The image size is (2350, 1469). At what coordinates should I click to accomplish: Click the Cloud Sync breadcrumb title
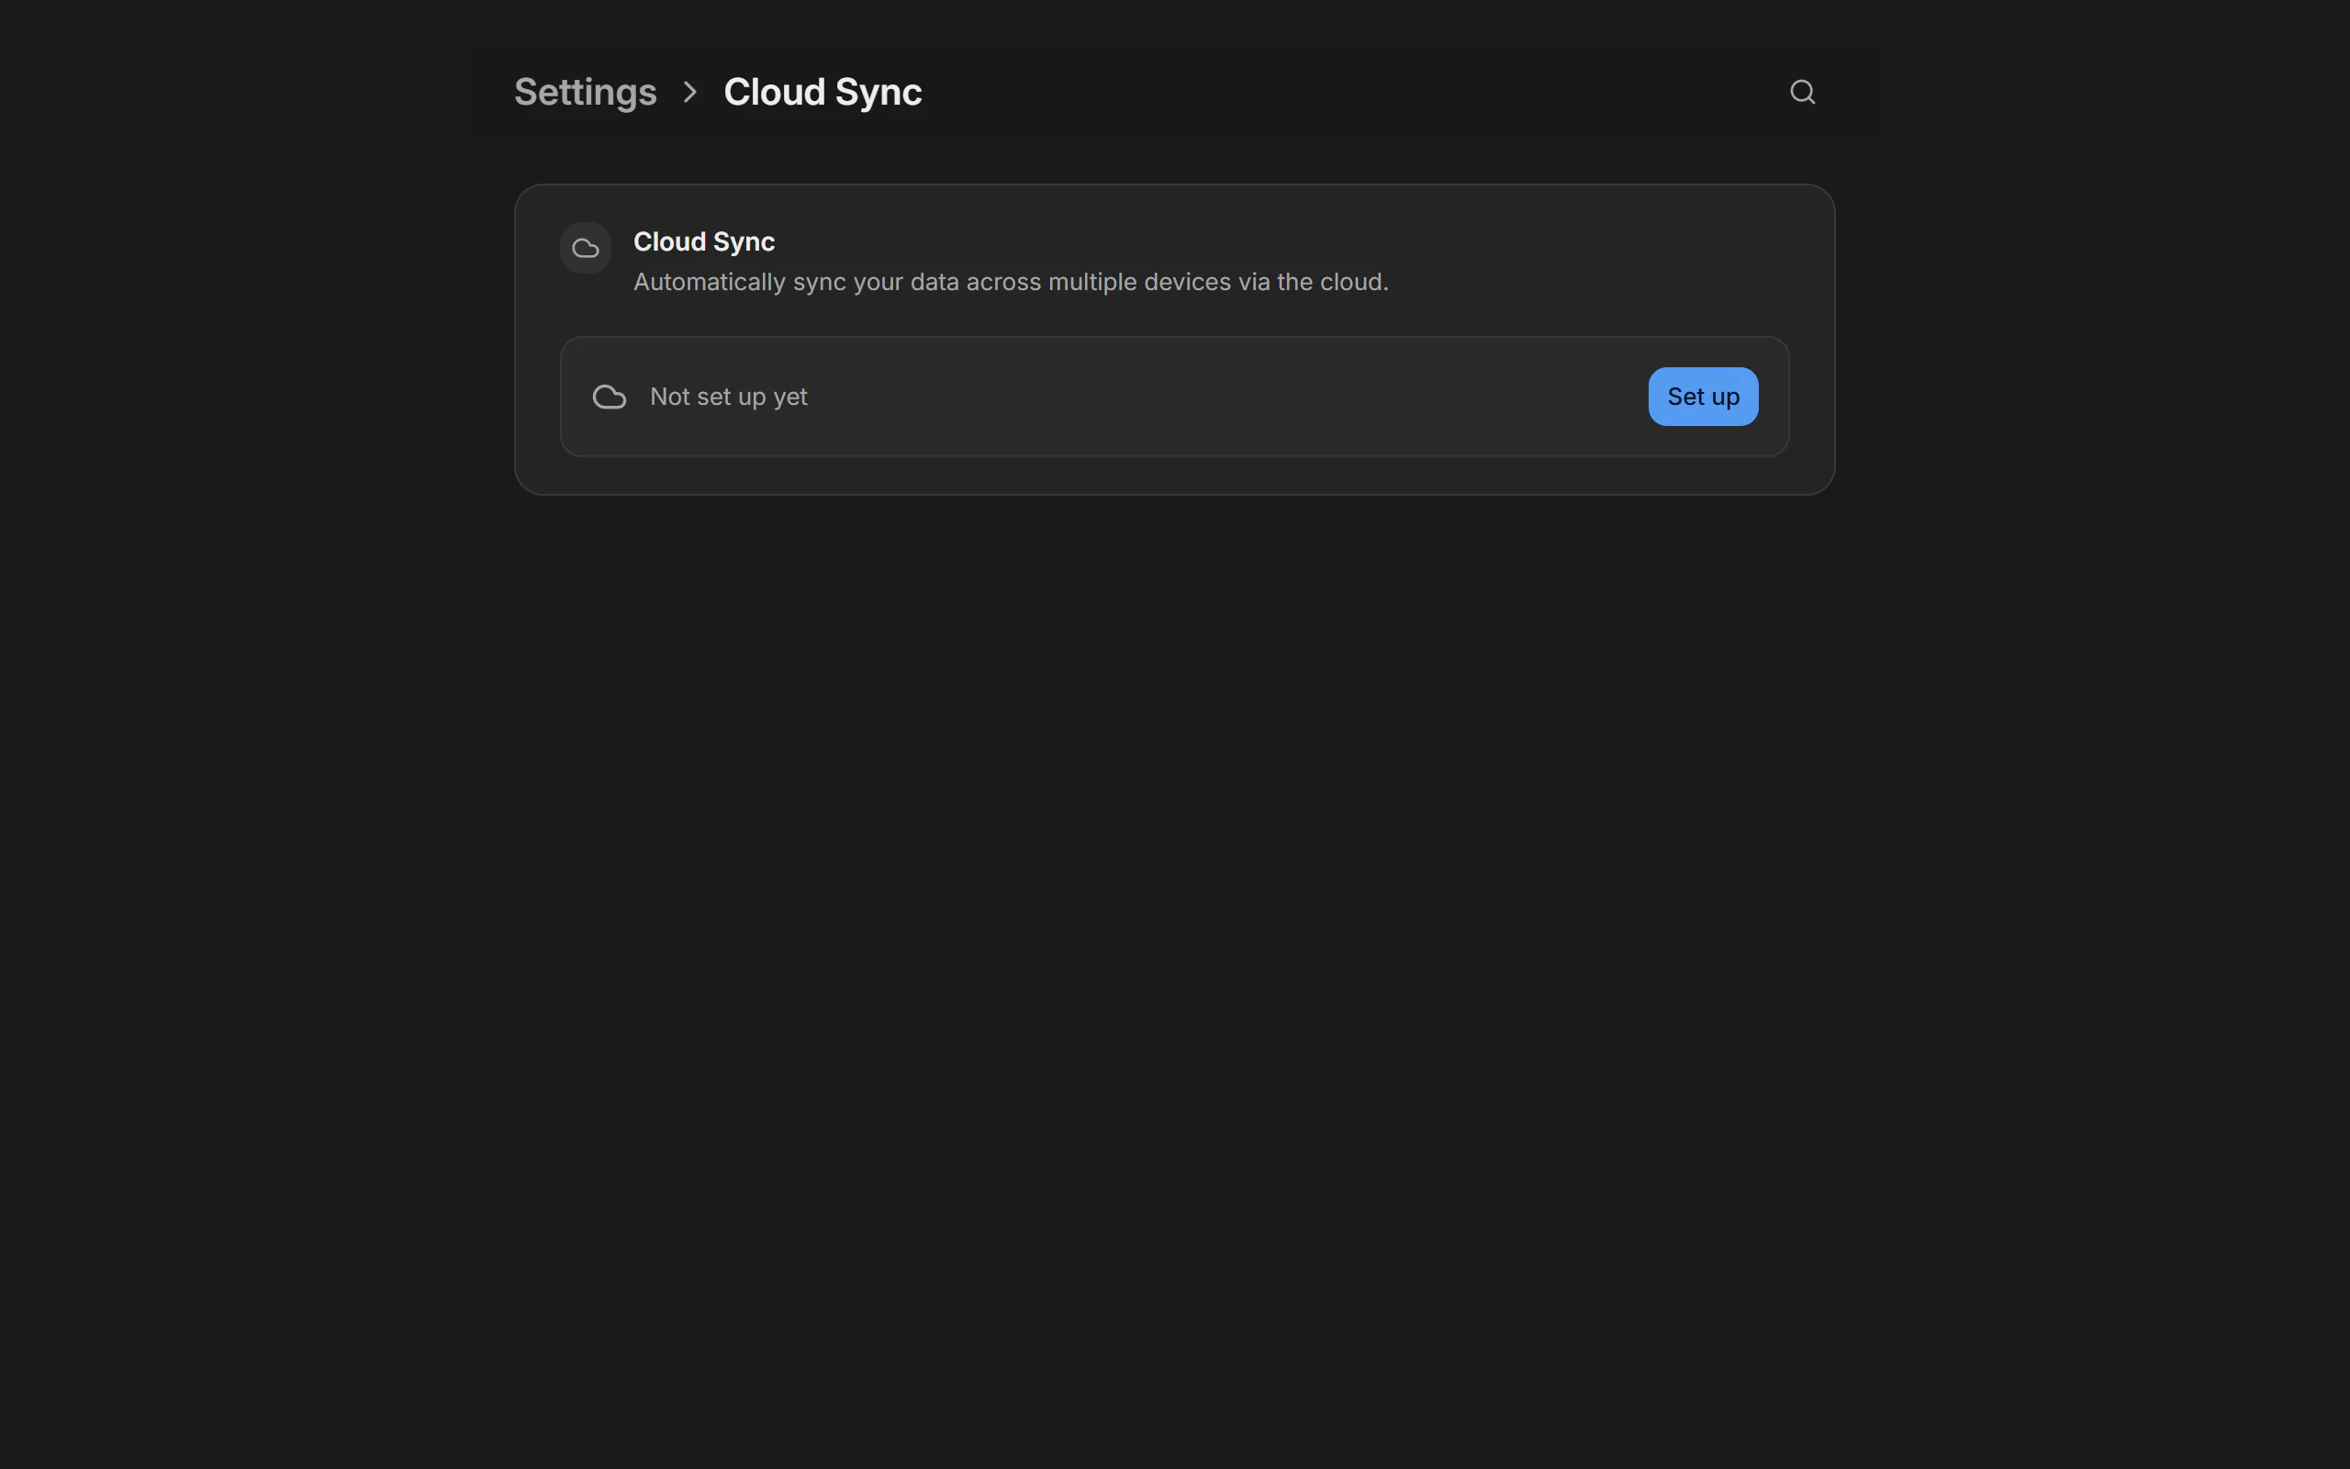[822, 93]
